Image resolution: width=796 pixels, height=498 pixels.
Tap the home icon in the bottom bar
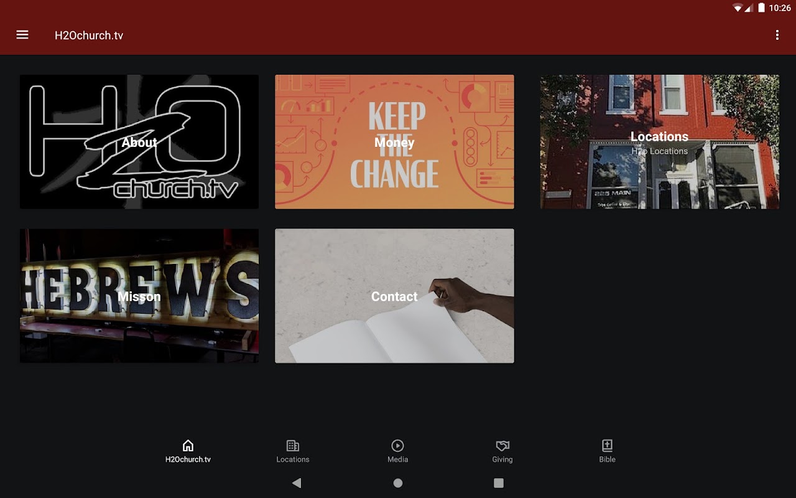[188, 446]
